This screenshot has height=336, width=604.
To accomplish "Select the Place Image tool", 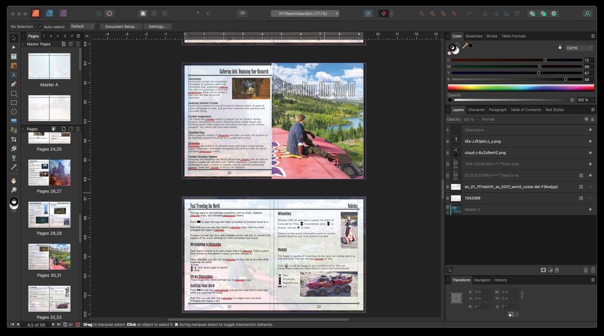I will pos(14,121).
